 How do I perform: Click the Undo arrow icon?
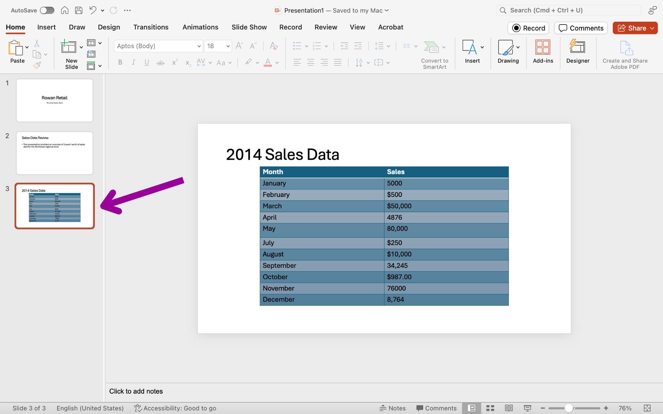click(x=93, y=10)
